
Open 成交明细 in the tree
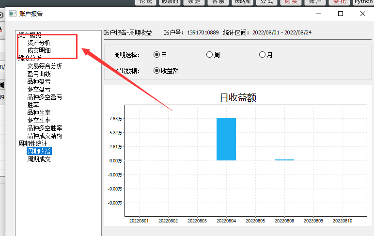point(39,50)
